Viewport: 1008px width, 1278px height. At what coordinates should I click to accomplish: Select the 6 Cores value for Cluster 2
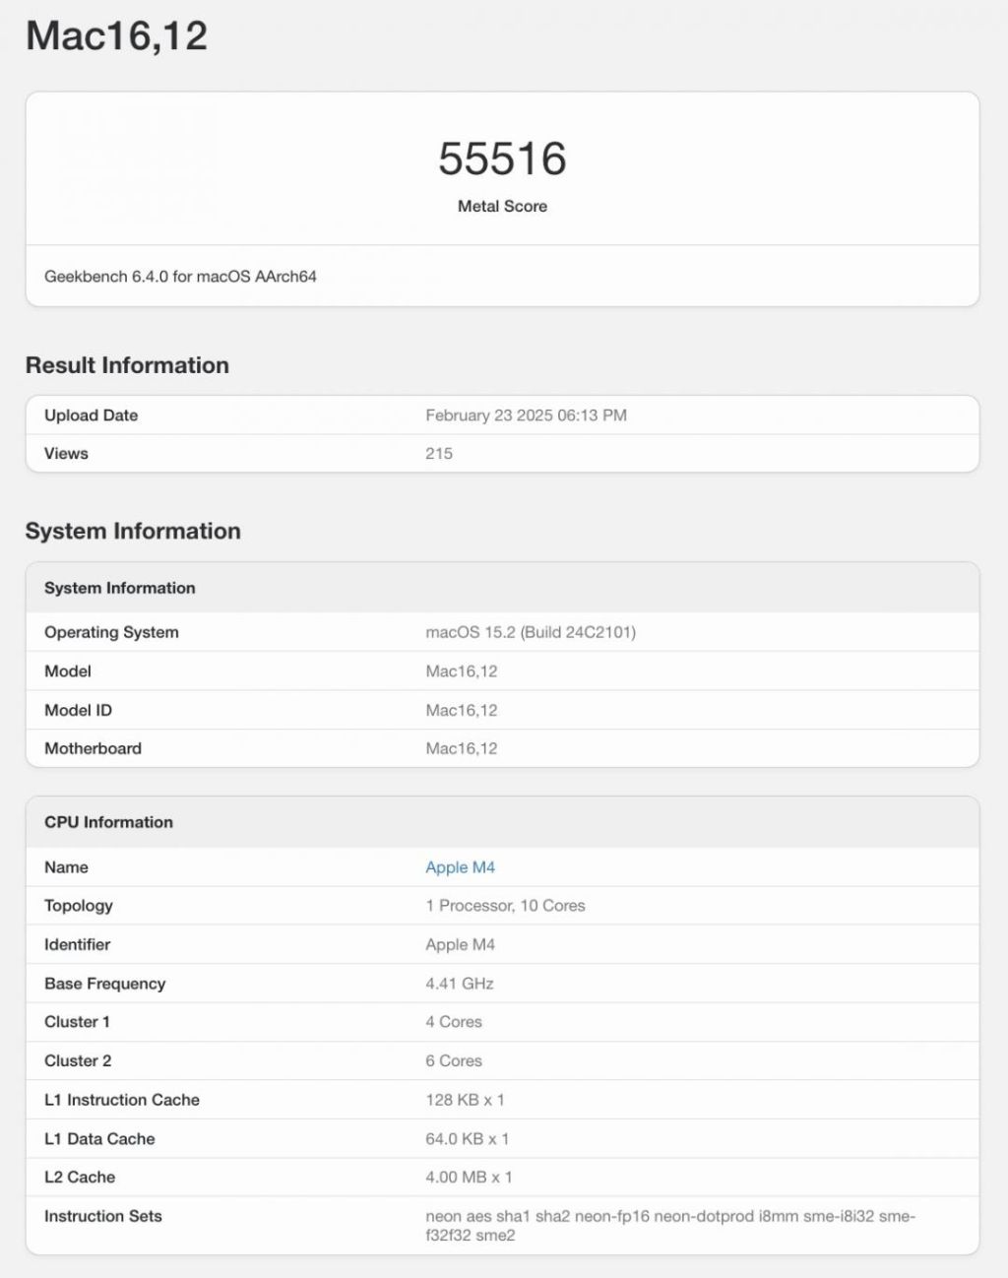(454, 1061)
